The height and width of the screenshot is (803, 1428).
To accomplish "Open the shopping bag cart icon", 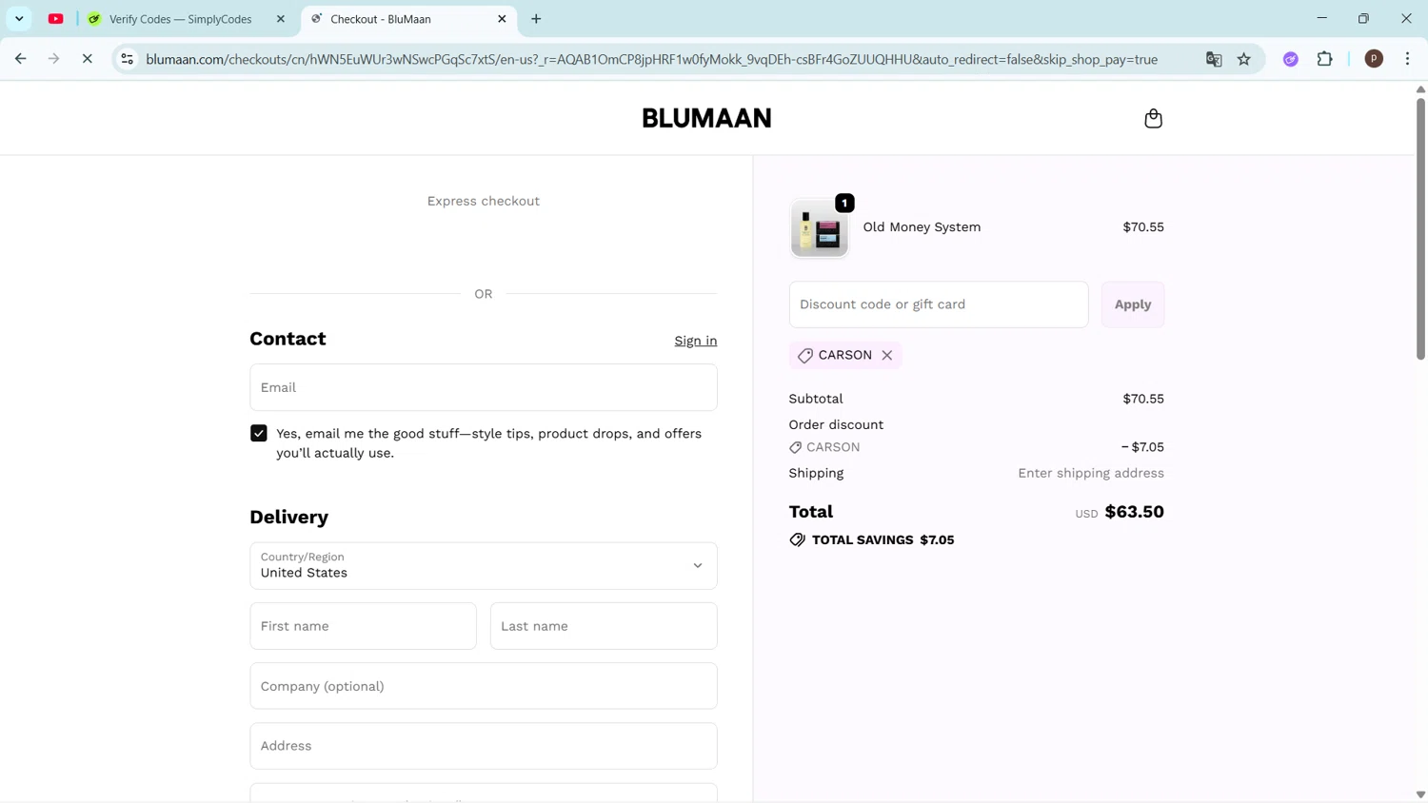I will 1153,118.
